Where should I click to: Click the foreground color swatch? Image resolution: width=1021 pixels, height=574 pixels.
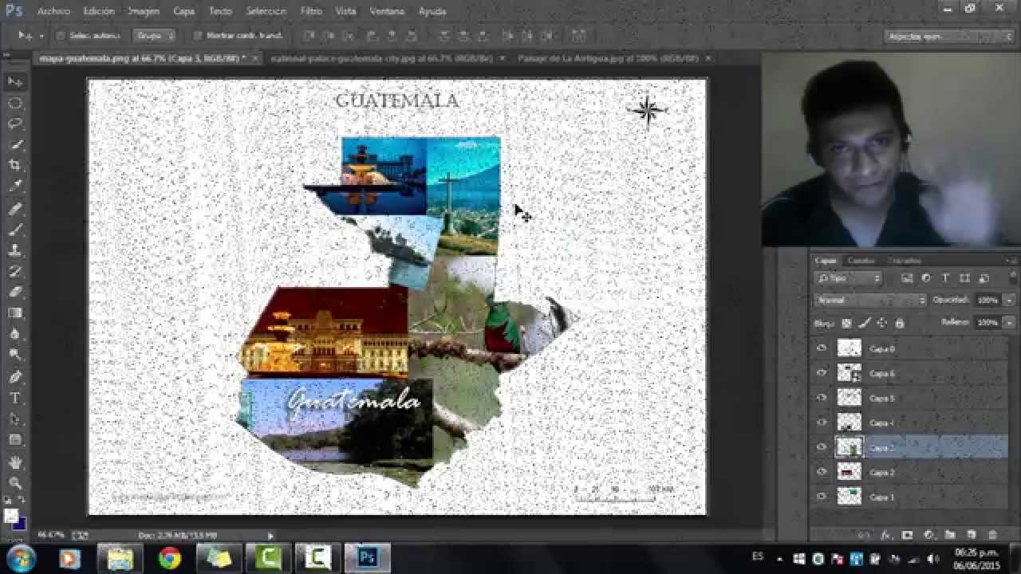coord(11,516)
